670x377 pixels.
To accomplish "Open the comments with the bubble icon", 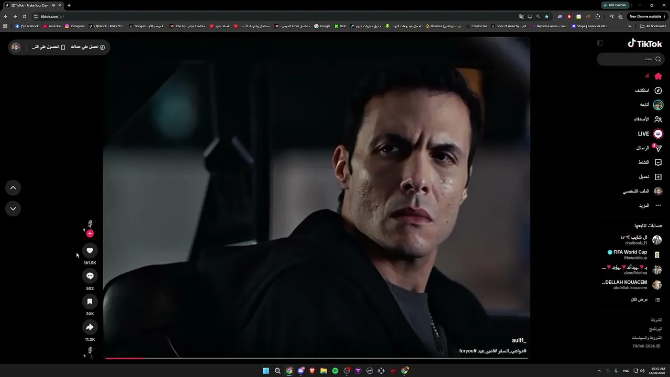I will [x=90, y=276].
